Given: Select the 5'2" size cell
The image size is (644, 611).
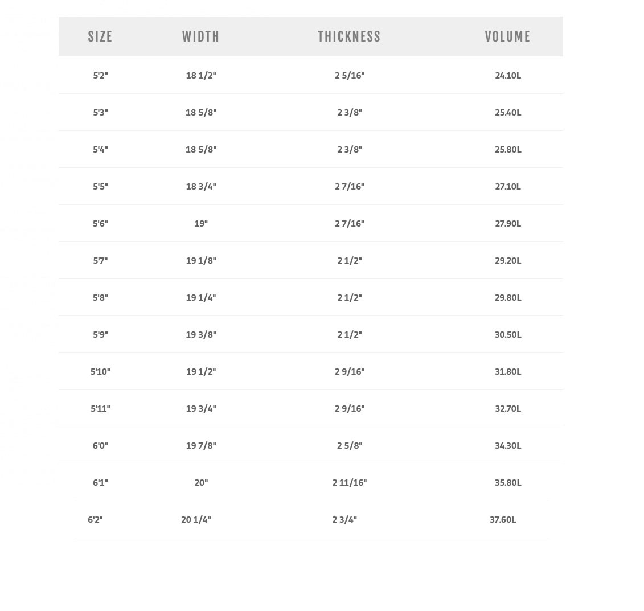Looking at the screenshot, I should 100,75.
